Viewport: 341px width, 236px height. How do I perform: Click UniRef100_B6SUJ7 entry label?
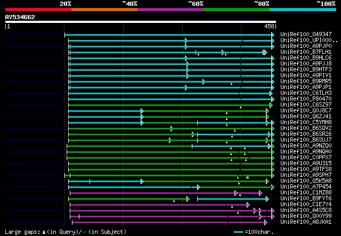coord(306,140)
